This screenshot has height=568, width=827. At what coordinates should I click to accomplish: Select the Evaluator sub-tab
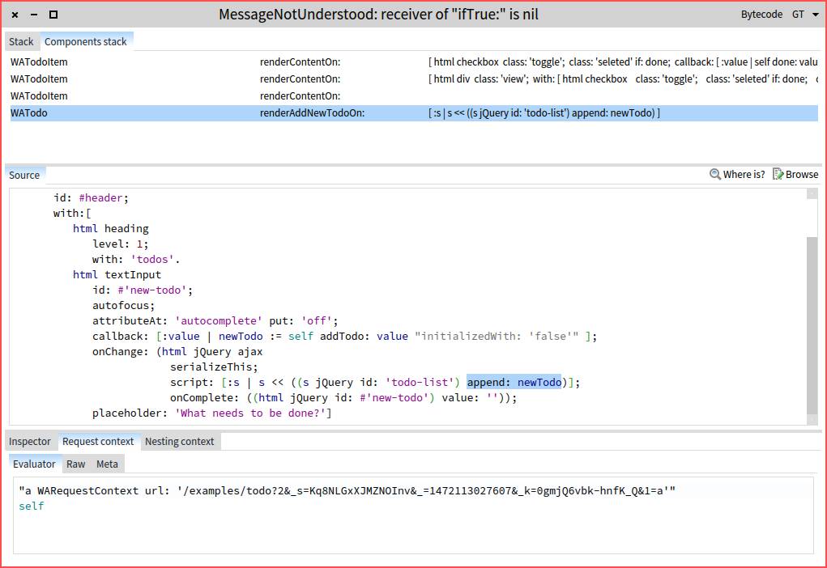pyautogui.click(x=34, y=464)
